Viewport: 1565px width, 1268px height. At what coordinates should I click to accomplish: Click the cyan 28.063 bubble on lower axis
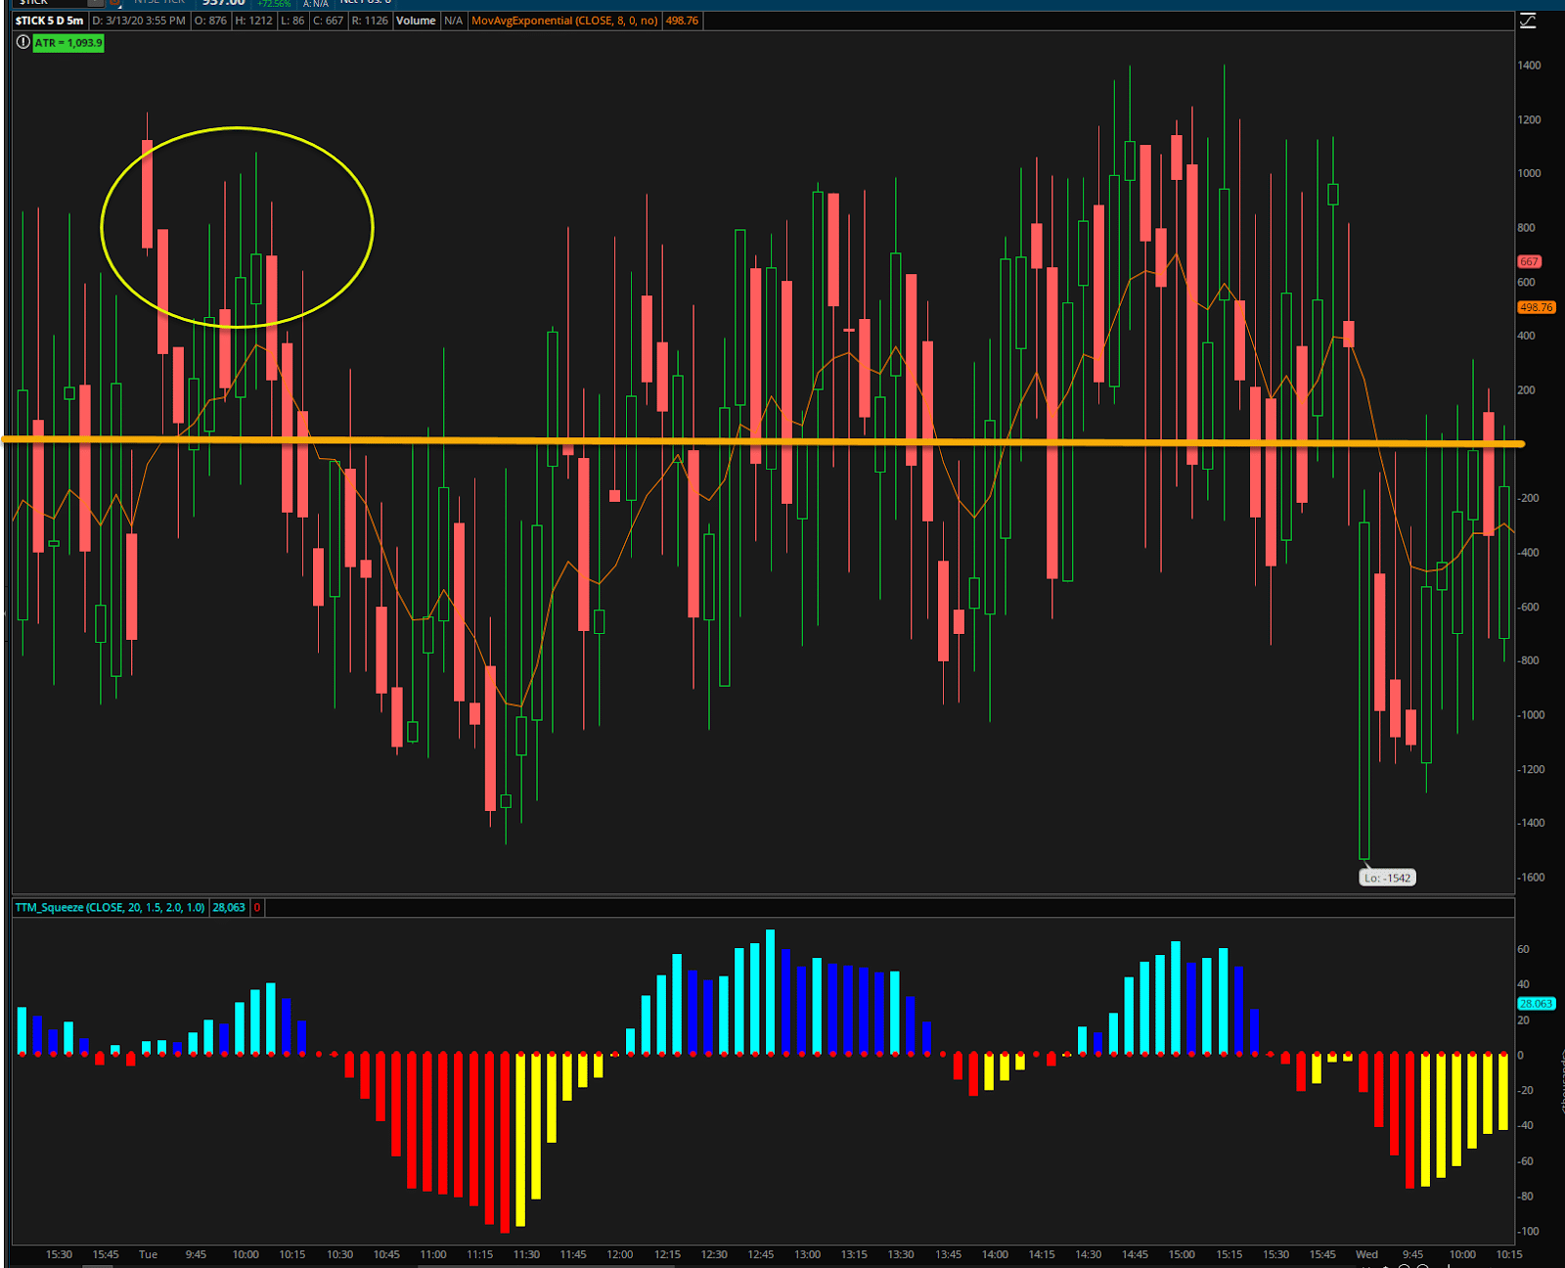pos(1536,1004)
